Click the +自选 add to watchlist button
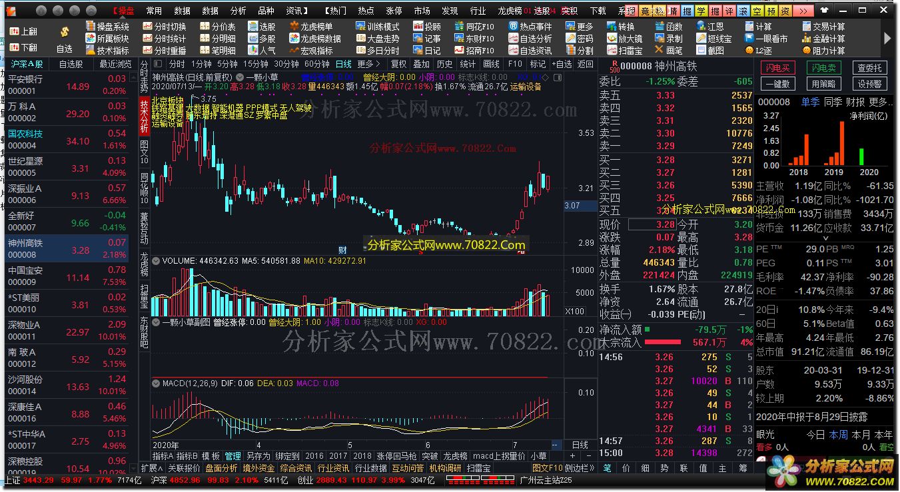Screen dimensions: 900x492 560,65
